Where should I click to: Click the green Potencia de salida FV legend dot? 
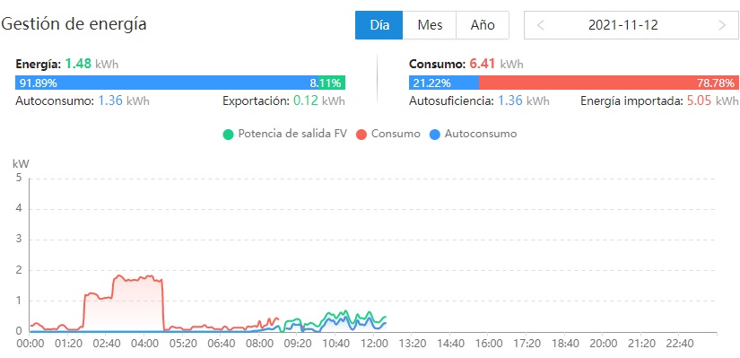[228, 135]
